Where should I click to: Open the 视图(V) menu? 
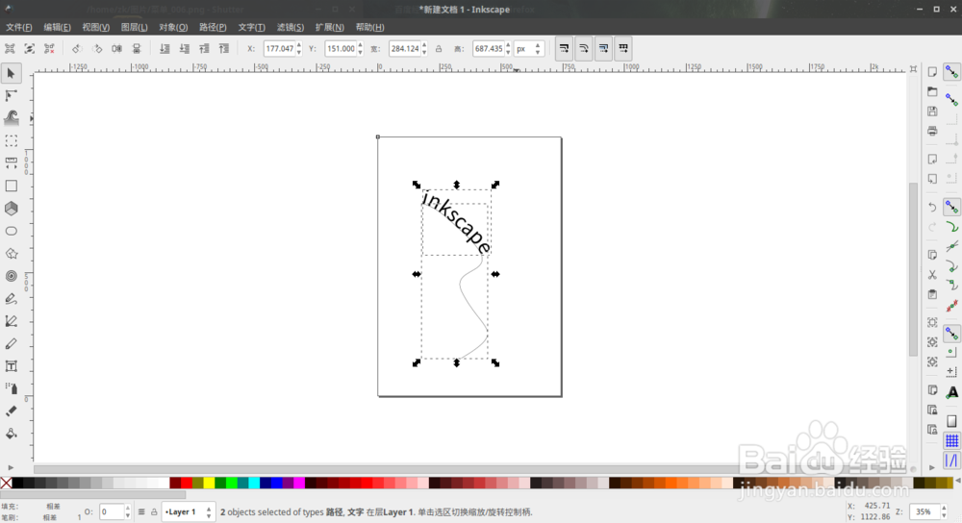(95, 27)
